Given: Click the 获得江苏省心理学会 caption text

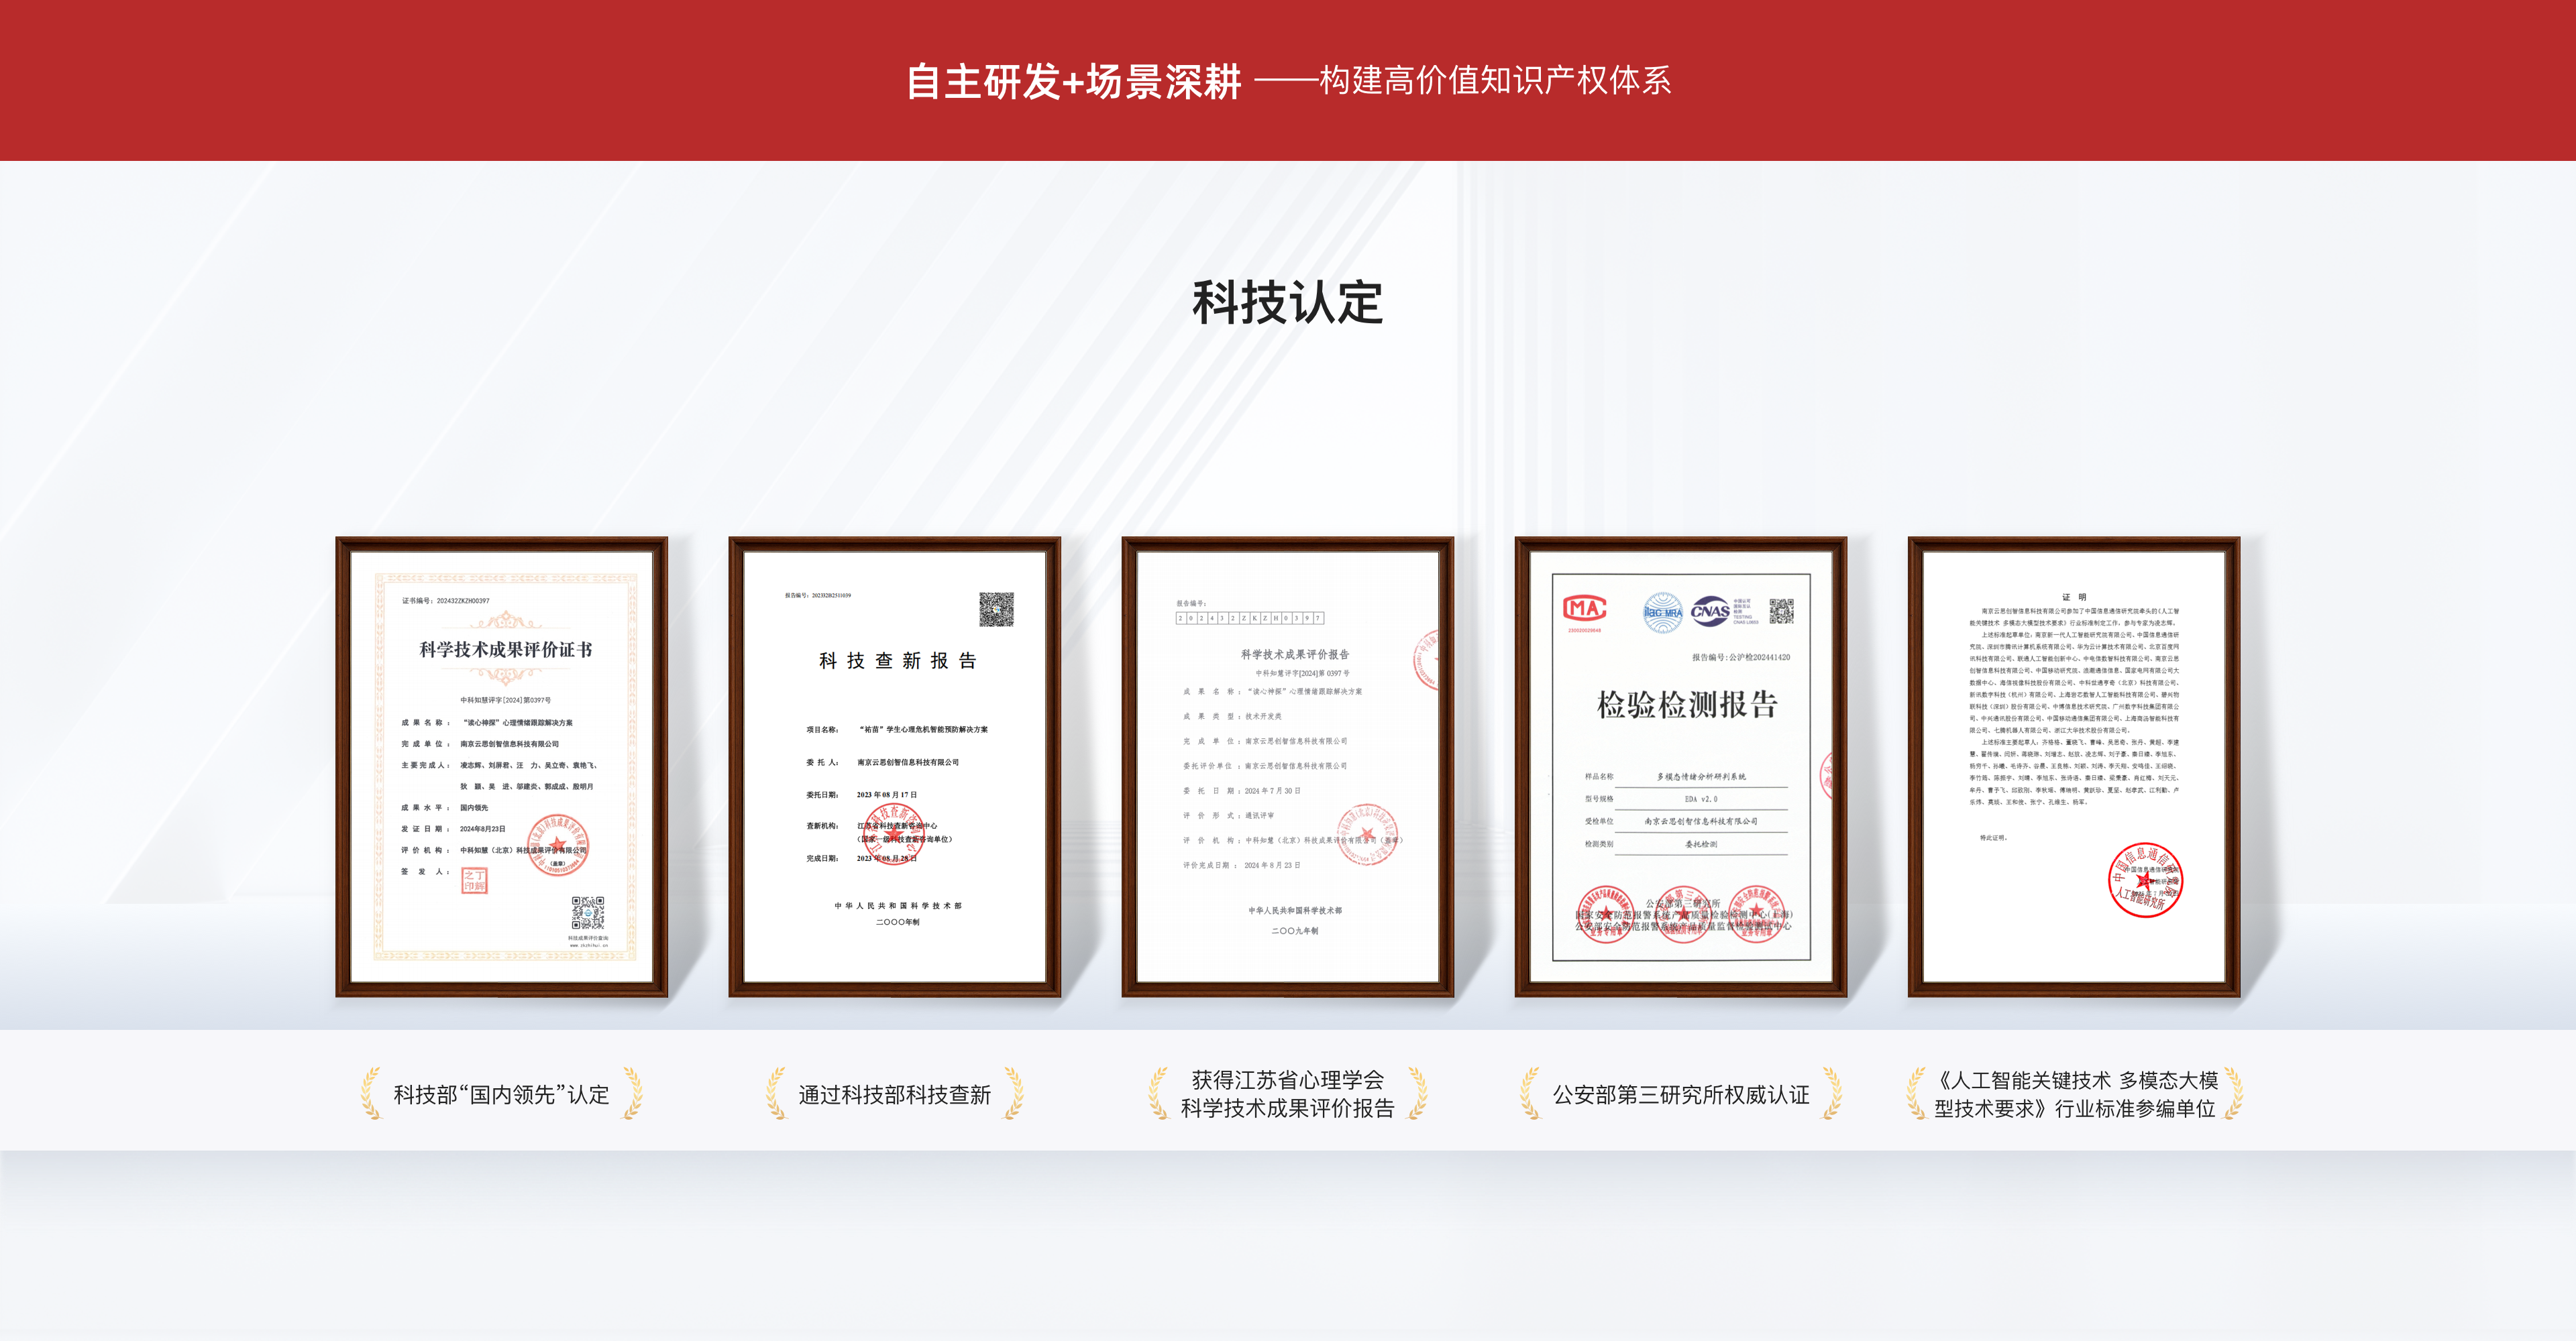Looking at the screenshot, I should (x=1287, y=1080).
